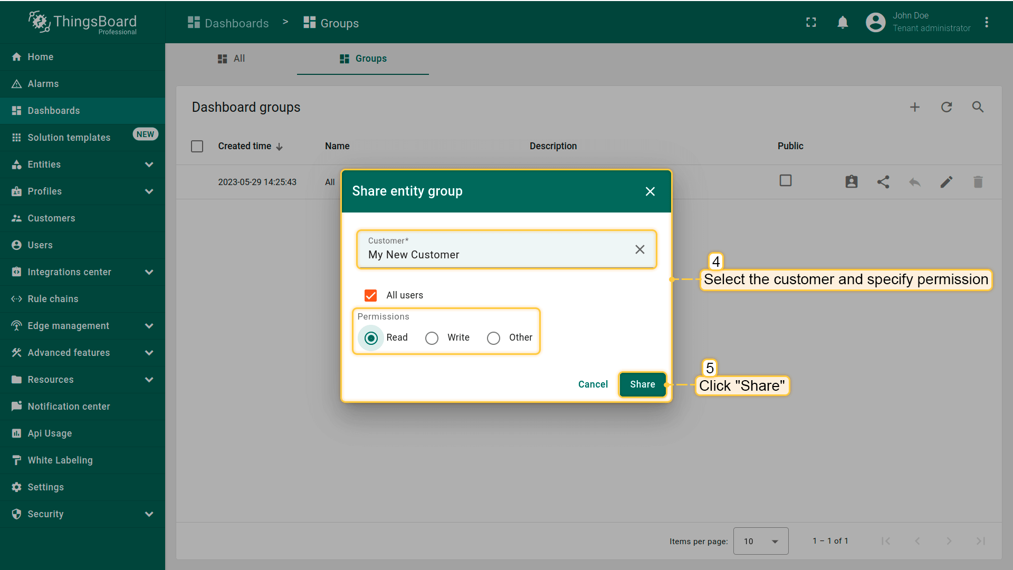
Task: Open Rule chains in the sidebar
Action: [53, 299]
